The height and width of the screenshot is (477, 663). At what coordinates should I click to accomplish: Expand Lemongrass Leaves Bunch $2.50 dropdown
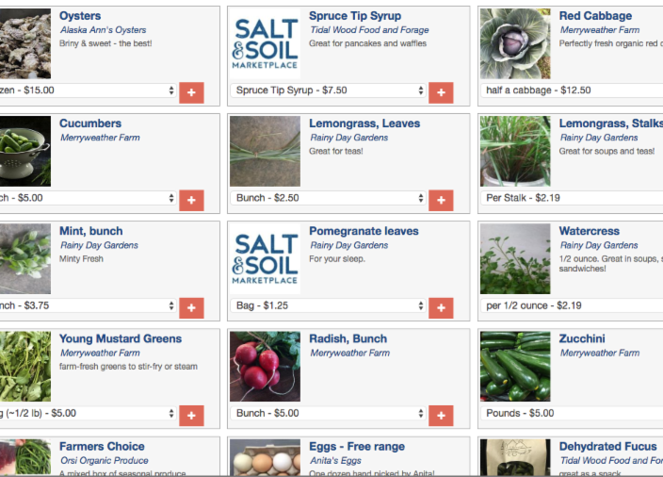pos(328,198)
